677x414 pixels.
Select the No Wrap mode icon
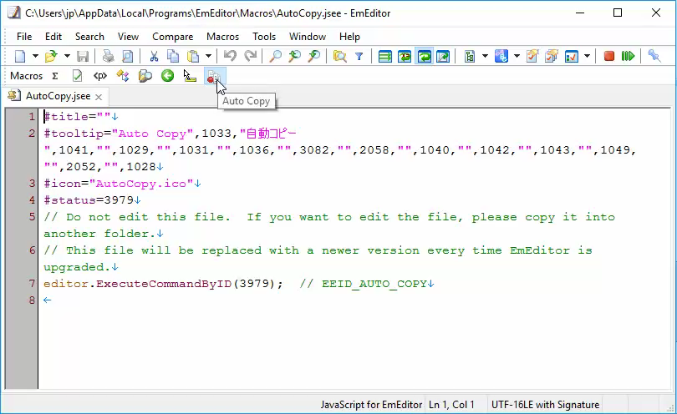click(x=384, y=56)
